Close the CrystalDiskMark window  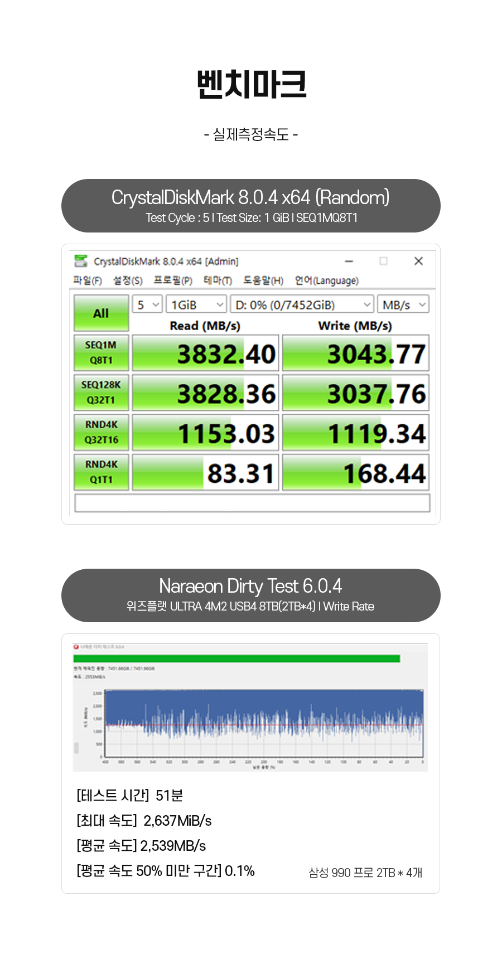click(x=418, y=261)
